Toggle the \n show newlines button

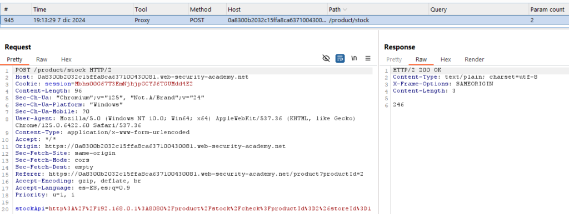click(354, 58)
